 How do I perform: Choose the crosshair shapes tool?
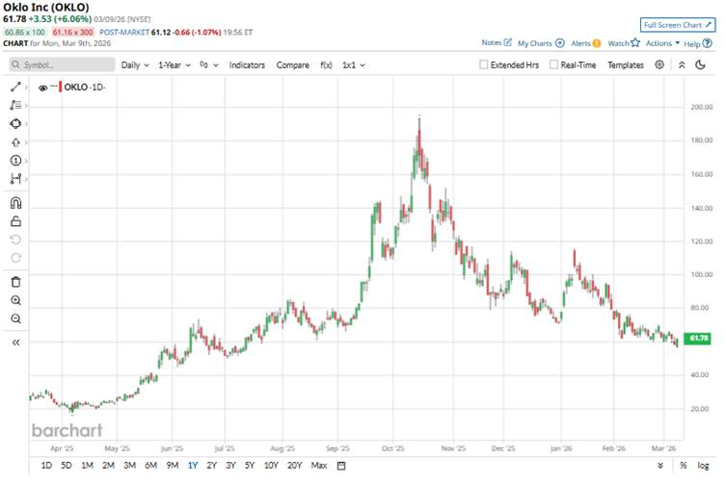click(15, 124)
